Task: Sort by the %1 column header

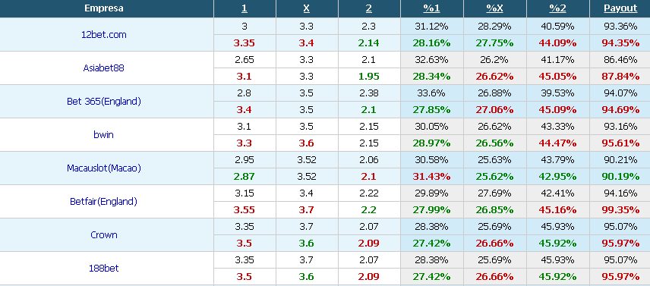Action: click(x=431, y=8)
